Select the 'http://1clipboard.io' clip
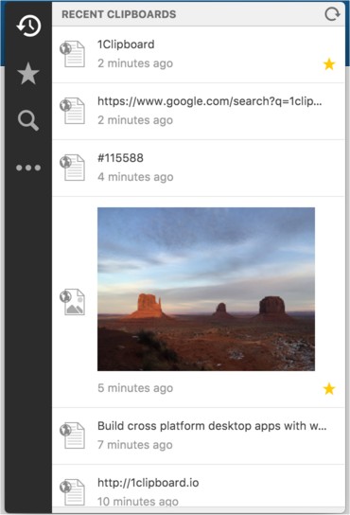This screenshot has width=350, height=515. click(x=149, y=483)
